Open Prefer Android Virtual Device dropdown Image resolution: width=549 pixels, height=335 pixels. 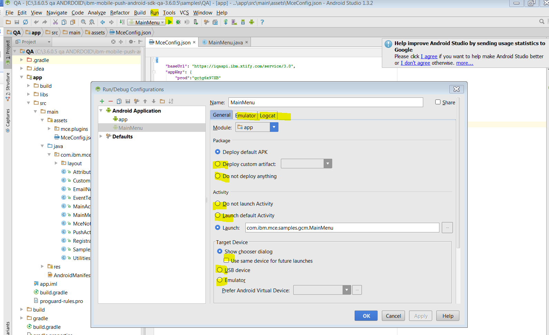pos(347,290)
